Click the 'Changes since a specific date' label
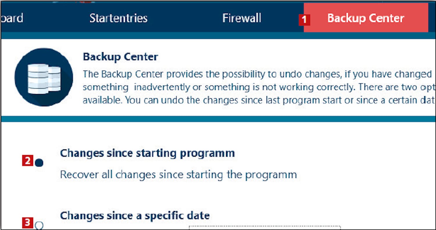 click(x=135, y=215)
